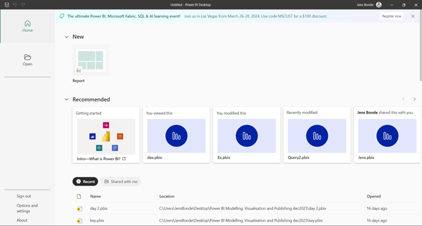Click Sign out in sidebar
This screenshot has height=226, width=422.
(24, 196)
